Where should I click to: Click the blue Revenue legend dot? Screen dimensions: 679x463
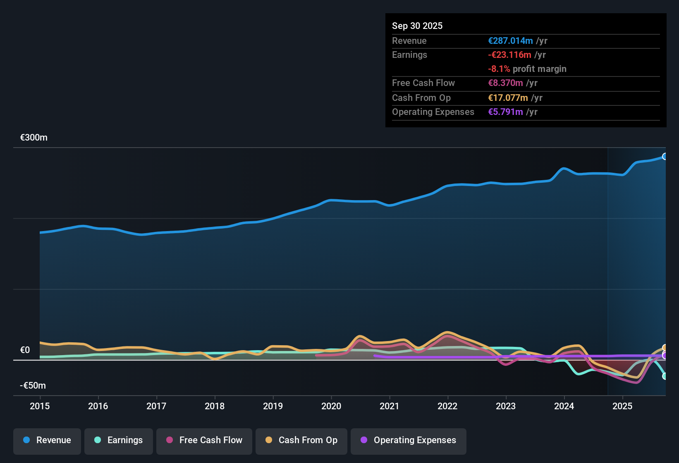point(26,440)
